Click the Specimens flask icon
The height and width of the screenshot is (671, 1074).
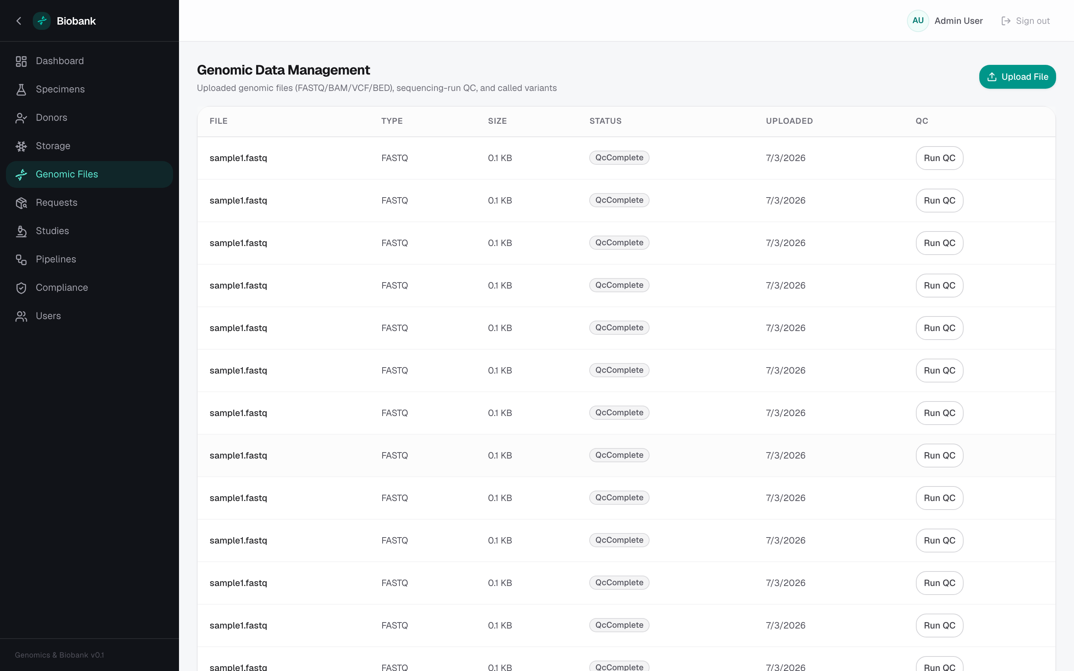coord(21,89)
